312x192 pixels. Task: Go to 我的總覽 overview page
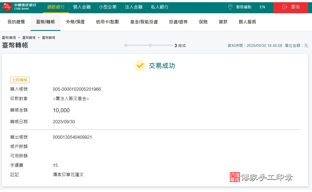[17, 22]
